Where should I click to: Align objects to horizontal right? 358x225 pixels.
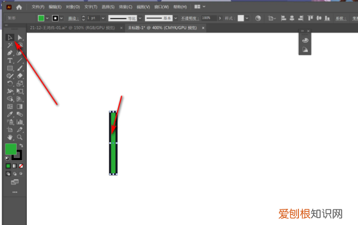301,18
